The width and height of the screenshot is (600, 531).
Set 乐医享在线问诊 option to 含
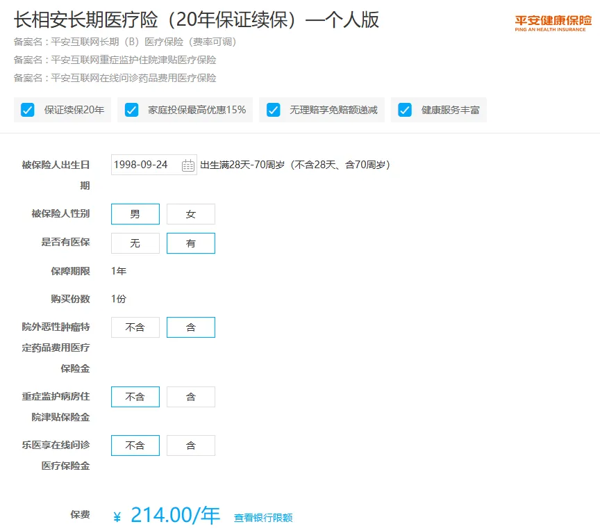coord(190,446)
